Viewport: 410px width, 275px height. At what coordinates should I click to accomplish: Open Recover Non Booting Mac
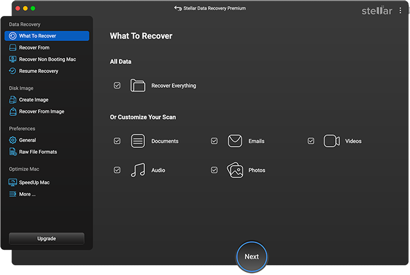tap(47, 59)
